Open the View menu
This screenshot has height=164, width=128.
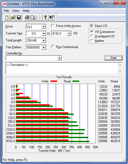[16, 11]
